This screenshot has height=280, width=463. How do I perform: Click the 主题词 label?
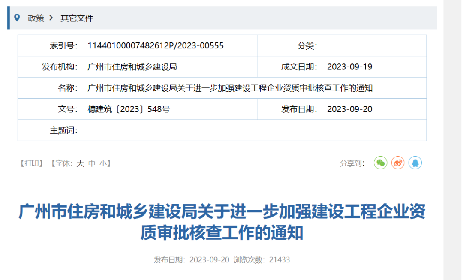click(x=63, y=130)
